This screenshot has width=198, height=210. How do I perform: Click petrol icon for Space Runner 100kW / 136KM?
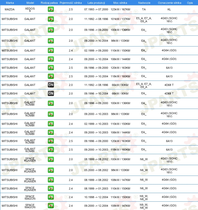coord(51,159)
